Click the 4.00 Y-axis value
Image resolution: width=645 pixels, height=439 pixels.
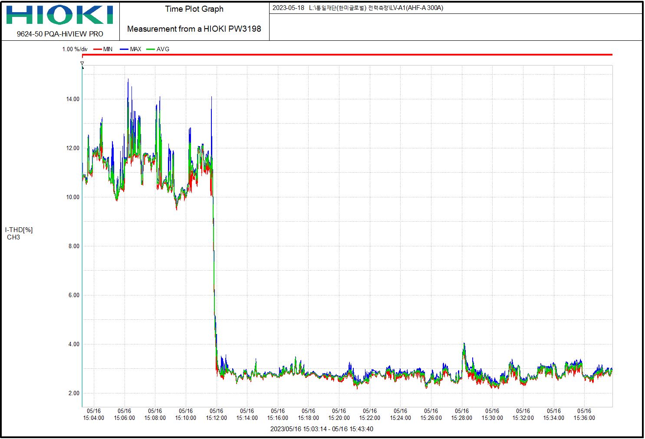pos(74,344)
